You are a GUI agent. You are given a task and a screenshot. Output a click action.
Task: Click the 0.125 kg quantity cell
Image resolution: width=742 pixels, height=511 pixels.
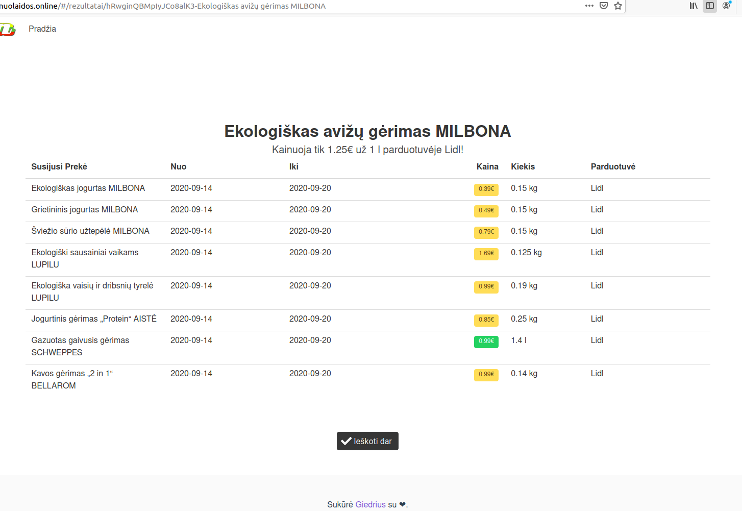tap(526, 253)
